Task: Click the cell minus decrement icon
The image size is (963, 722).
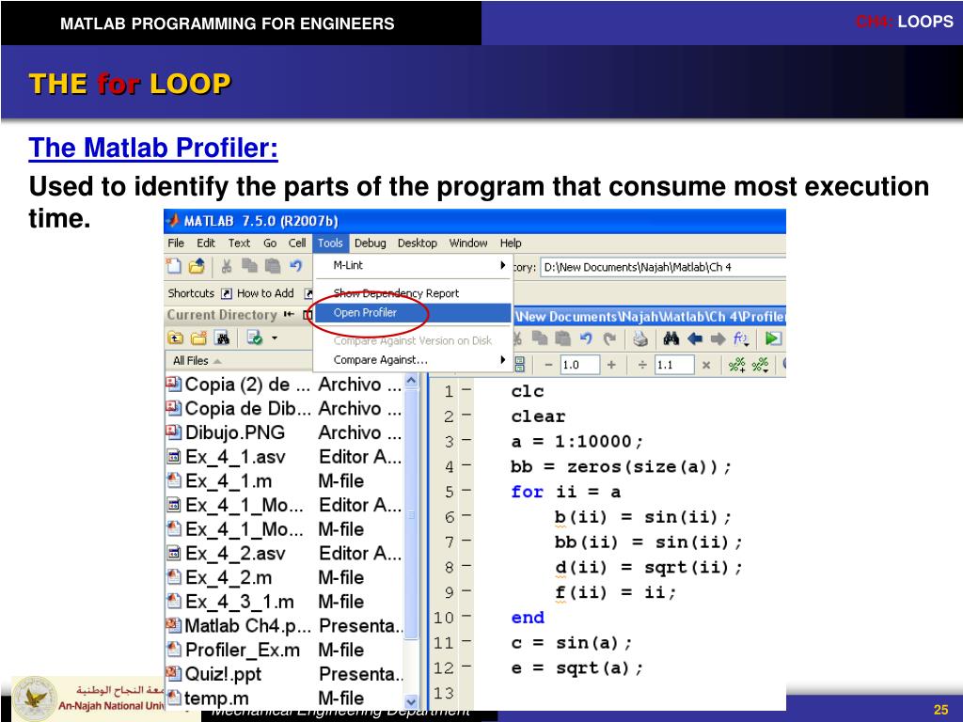Action: tap(548, 365)
